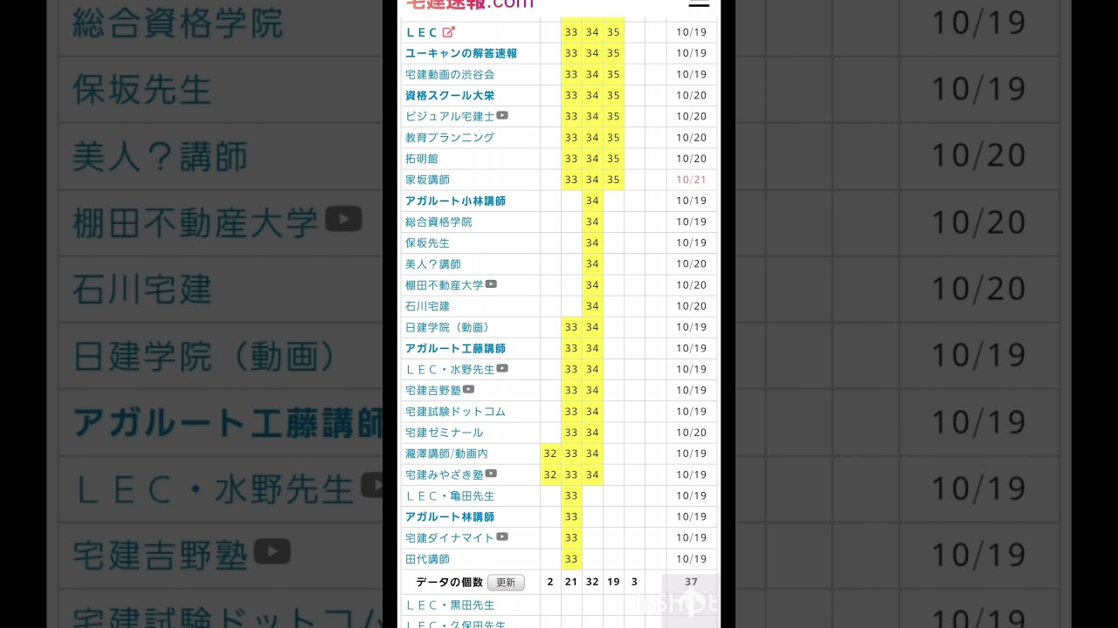Open the 資格スクール大栄 link

pyautogui.click(x=449, y=95)
